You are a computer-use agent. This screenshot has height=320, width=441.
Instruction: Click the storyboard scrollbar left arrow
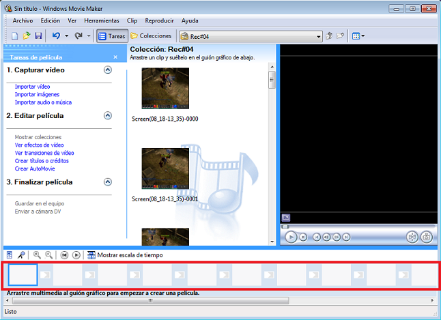click(x=8, y=300)
